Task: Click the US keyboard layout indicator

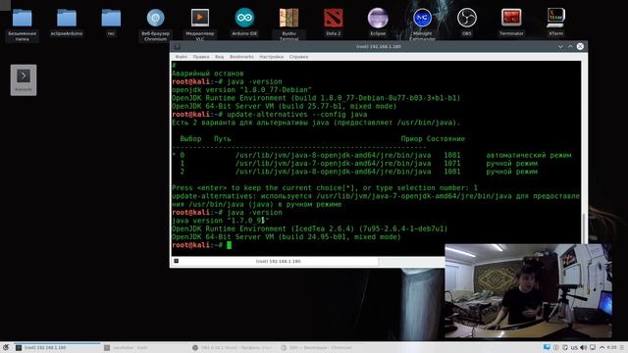Action: [x=574, y=347]
